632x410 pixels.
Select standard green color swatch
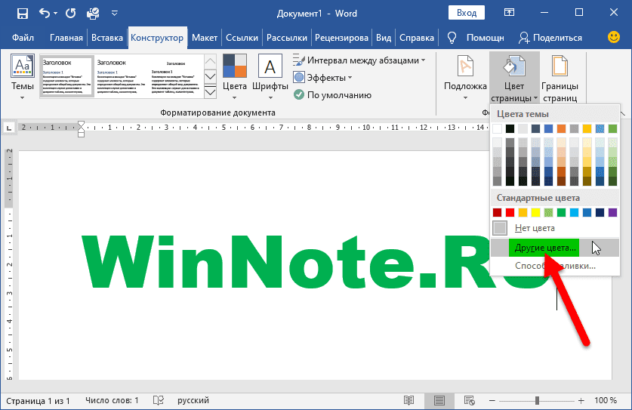(x=561, y=212)
